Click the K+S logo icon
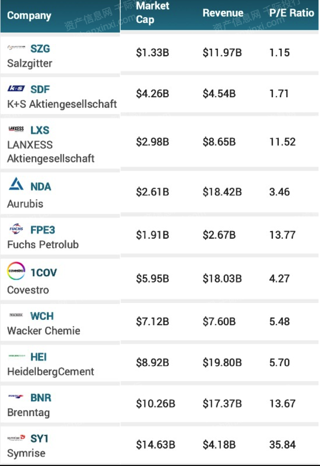The width and height of the screenshot is (320, 466). (x=16, y=89)
